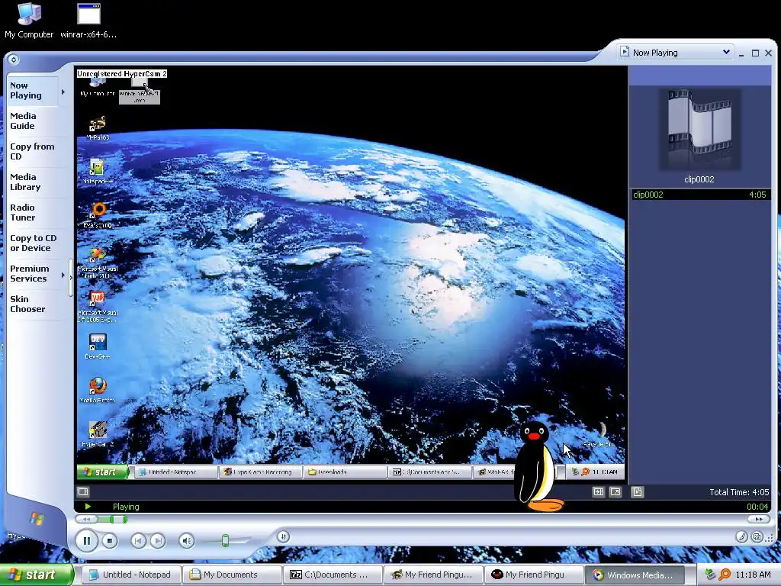Click Windows Media taskbar button
Screen dimensions: 781x586
click(x=634, y=575)
